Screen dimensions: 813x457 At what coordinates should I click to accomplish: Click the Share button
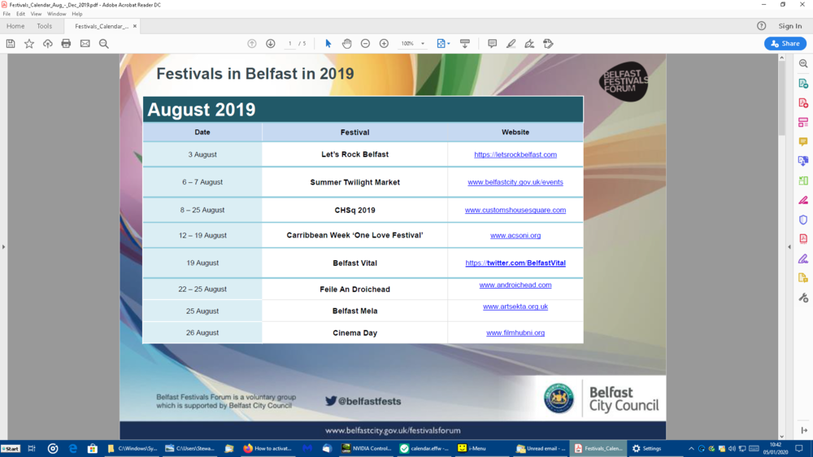(785, 43)
